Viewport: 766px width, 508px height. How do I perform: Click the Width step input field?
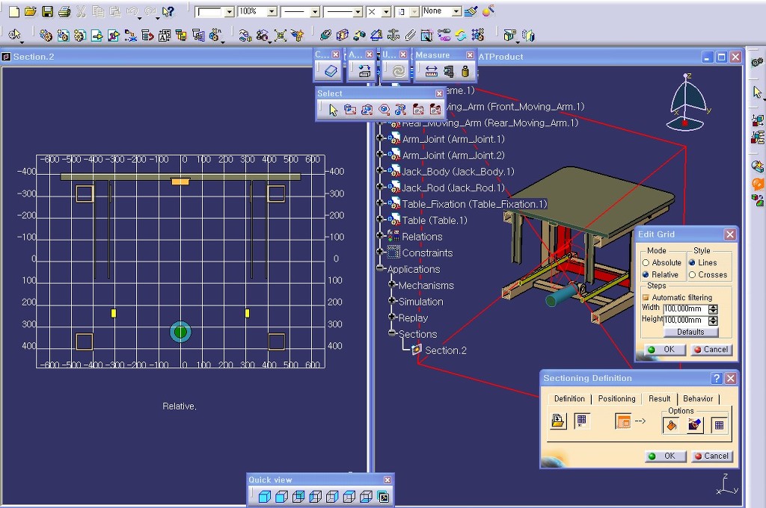pos(684,309)
